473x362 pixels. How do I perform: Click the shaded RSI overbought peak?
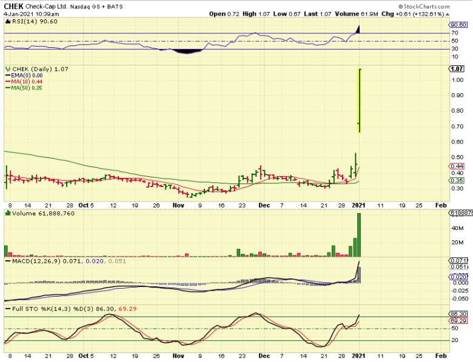pyautogui.click(x=358, y=30)
